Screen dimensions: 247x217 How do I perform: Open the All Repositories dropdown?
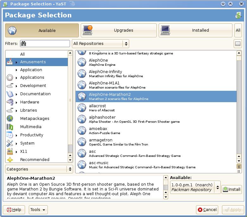click(100, 44)
